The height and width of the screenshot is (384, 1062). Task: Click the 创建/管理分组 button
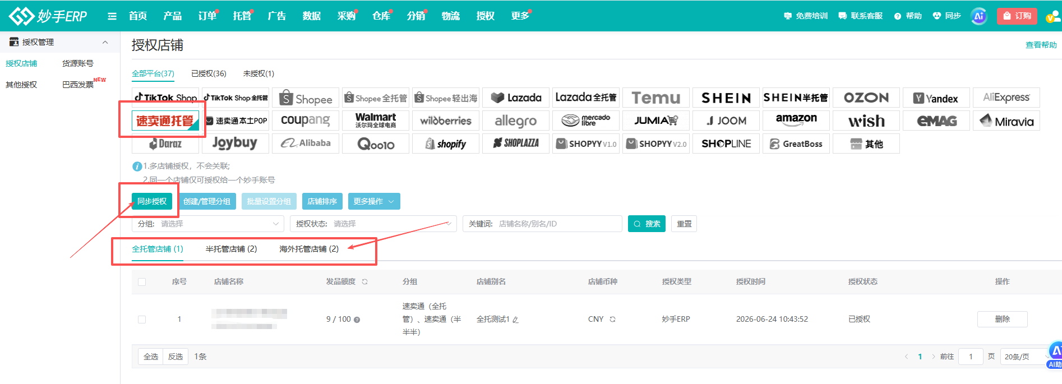[x=207, y=201]
